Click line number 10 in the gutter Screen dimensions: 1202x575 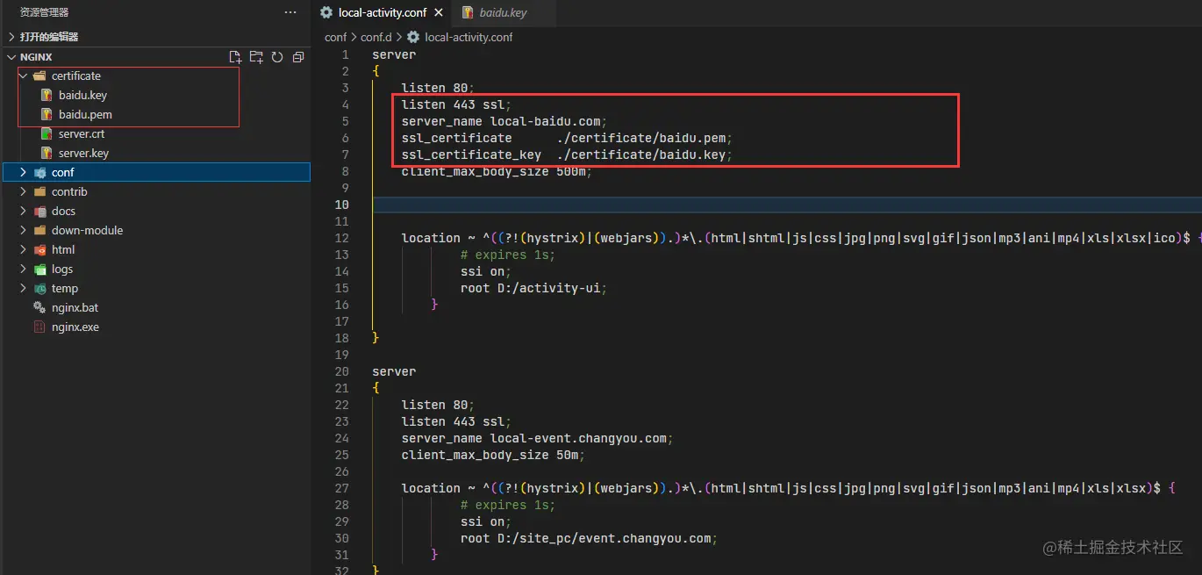pyautogui.click(x=341, y=205)
